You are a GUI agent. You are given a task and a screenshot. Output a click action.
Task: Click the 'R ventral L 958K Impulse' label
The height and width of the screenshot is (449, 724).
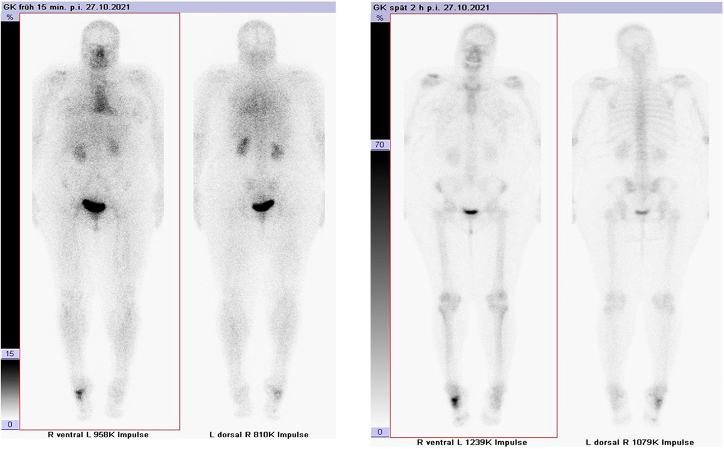tap(100, 434)
